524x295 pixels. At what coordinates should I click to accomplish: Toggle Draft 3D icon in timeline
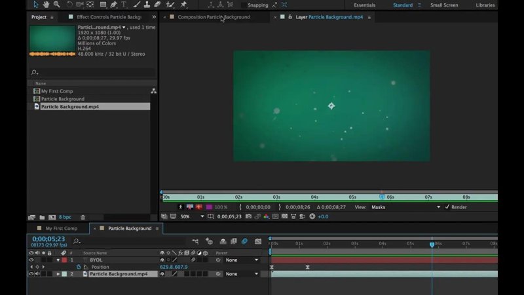click(x=209, y=241)
